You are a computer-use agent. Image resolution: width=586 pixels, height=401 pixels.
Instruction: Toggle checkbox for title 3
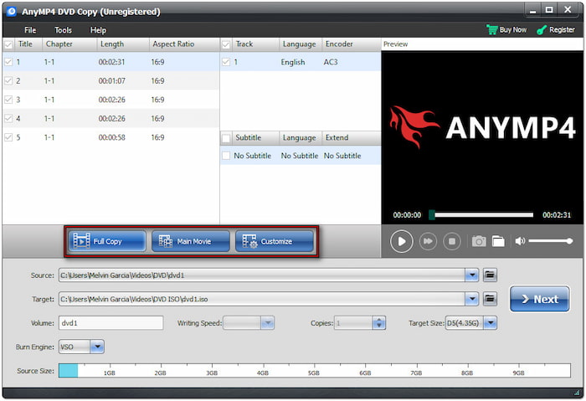[x=8, y=100]
